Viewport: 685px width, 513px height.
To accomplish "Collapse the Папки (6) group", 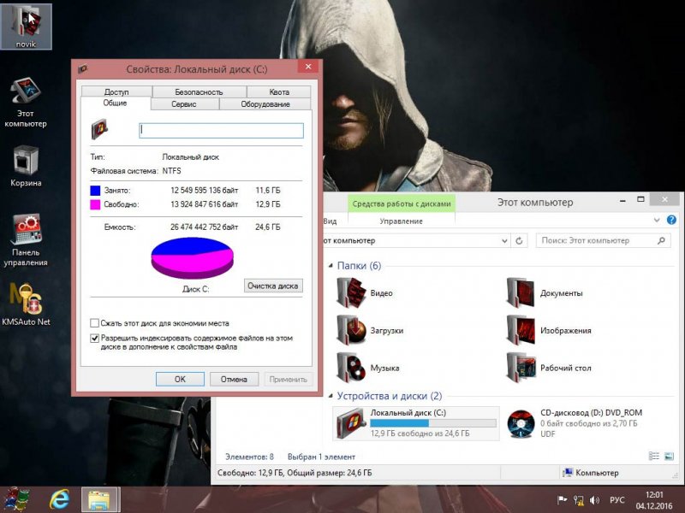I will [x=331, y=265].
